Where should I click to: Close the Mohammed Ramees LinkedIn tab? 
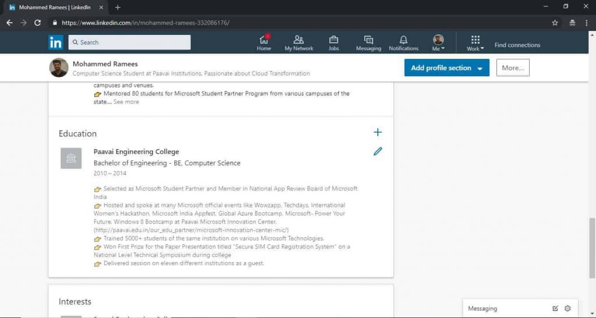tap(101, 7)
